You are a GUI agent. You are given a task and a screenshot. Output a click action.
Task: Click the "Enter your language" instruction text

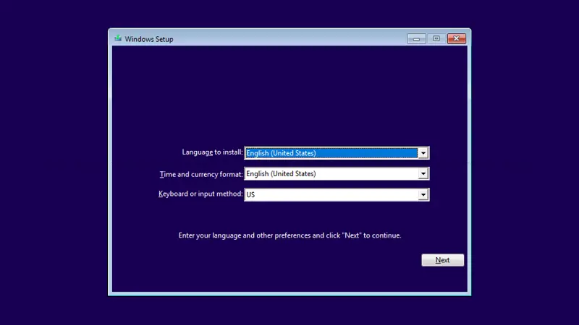(289, 235)
